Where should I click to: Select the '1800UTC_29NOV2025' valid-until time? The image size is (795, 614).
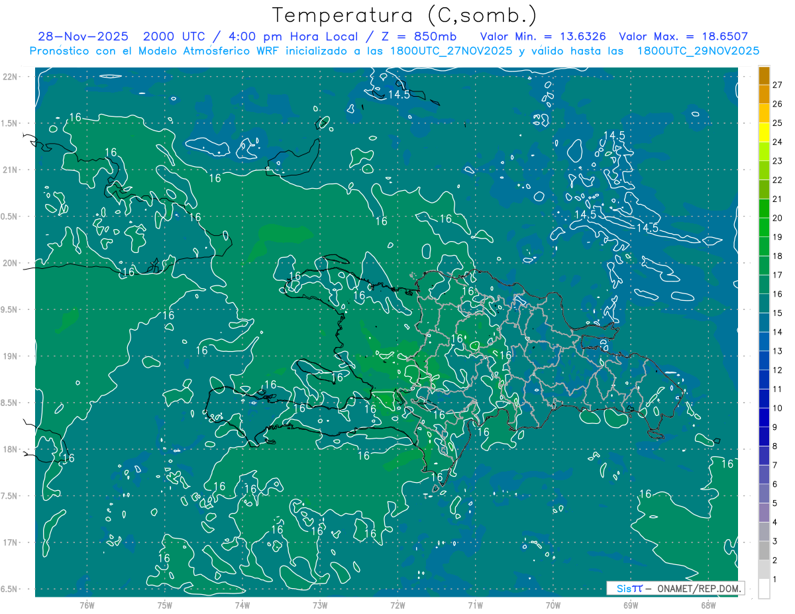pos(698,51)
